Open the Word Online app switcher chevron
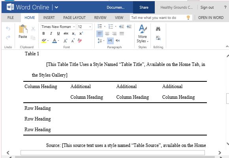Viewport: 229px width, 158px height. pyautogui.click(x=56, y=8)
